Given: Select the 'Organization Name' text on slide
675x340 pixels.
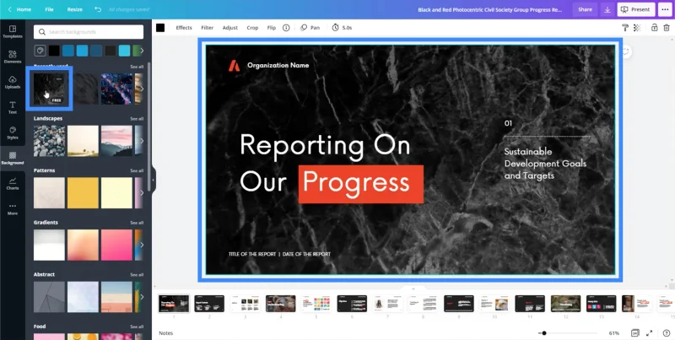Looking at the screenshot, I should click(278, 66).
